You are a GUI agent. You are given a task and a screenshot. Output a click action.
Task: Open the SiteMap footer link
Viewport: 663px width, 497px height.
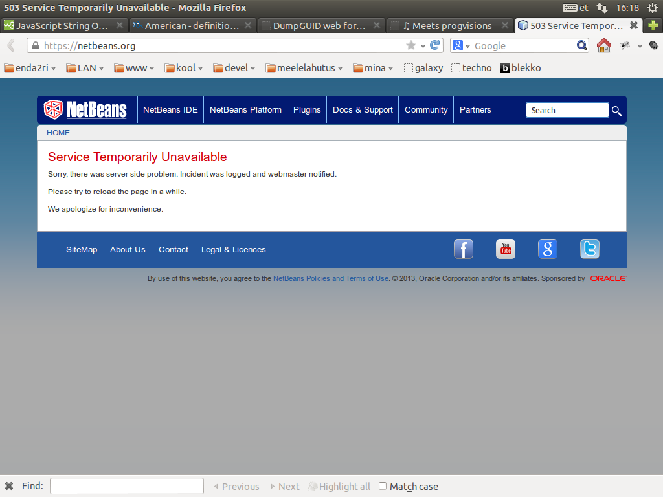pos(82,249)
